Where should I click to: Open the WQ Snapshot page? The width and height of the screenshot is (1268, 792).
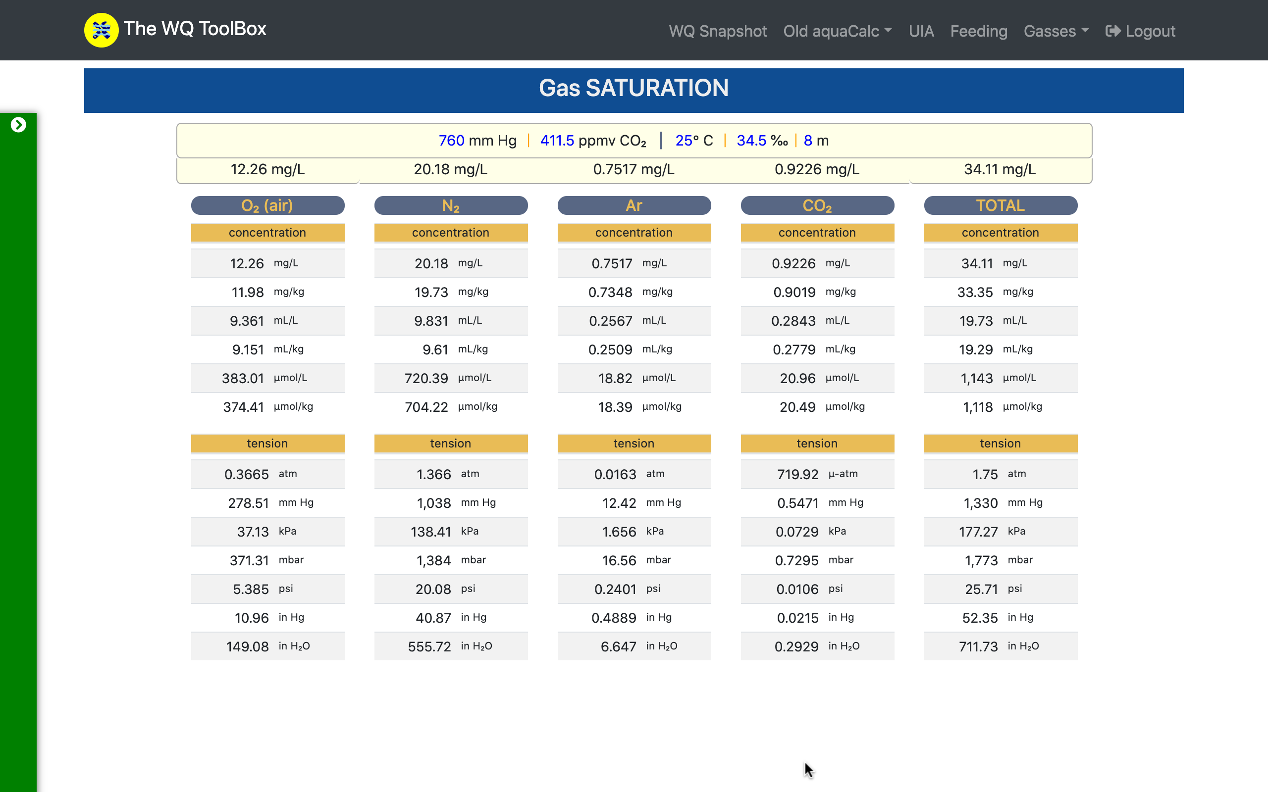click(x=717, y=31)
